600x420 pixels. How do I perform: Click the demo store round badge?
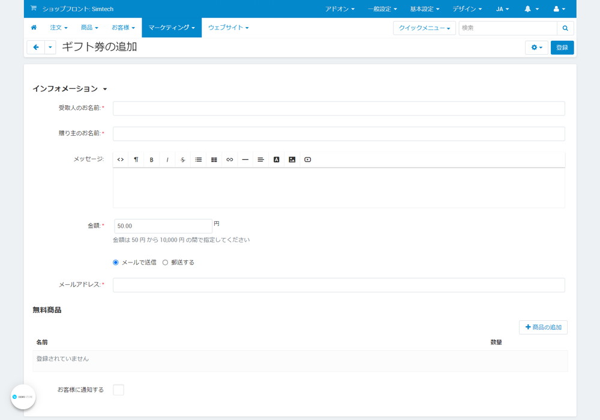click(x=23, y=397)
